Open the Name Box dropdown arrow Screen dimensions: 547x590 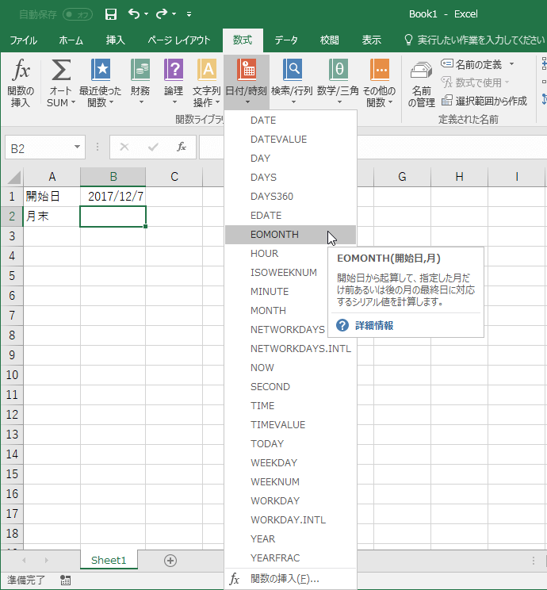[x=77, y=147]
